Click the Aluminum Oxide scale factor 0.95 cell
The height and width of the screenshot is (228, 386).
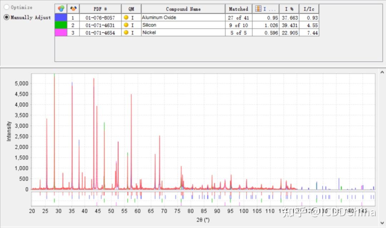[x=266, y=18]
